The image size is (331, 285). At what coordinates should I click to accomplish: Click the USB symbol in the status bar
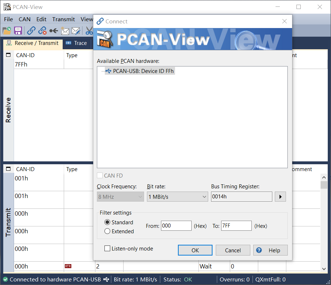(106, 280)
